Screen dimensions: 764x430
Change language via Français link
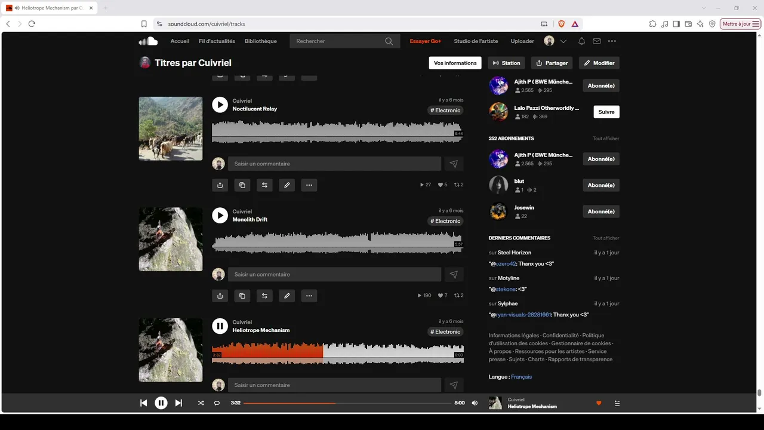pyautogui.click(x=521, y=377)
